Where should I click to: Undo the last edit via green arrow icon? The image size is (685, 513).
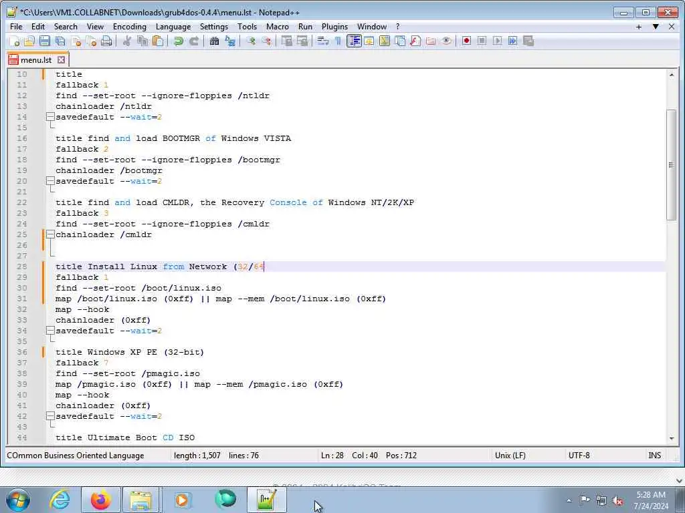(178, 41)
